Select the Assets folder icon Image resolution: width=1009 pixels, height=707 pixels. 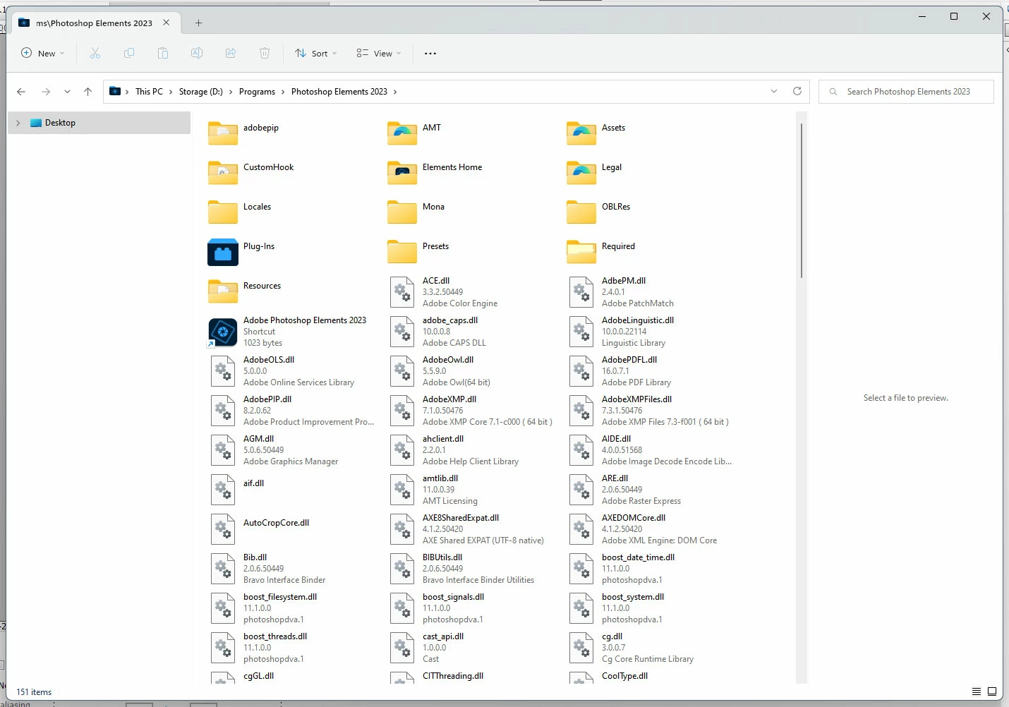pyautogui.click(x=581, y=133)
